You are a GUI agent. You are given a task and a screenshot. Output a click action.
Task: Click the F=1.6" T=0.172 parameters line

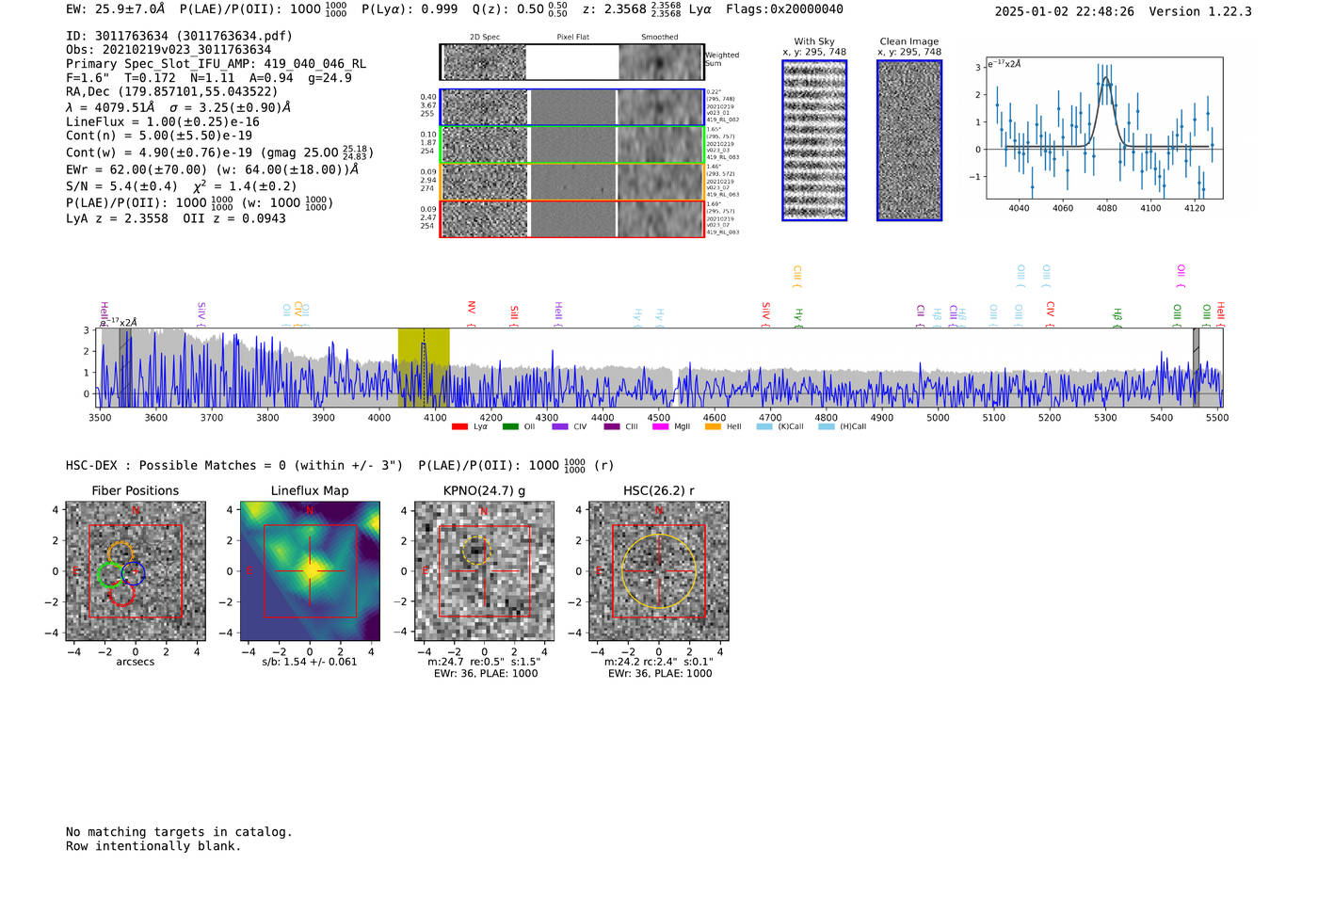[x=209, y=78]
